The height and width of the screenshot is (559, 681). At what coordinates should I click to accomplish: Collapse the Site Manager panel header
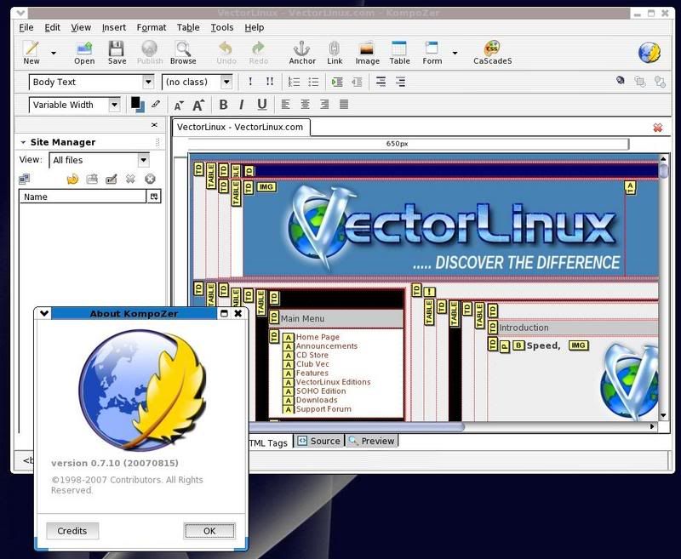coord(23,142)
